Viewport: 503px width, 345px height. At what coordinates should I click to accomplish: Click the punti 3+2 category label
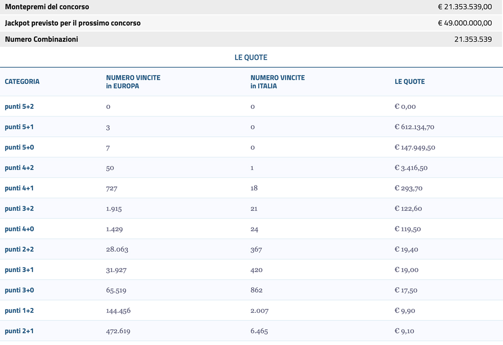point(19,209)
